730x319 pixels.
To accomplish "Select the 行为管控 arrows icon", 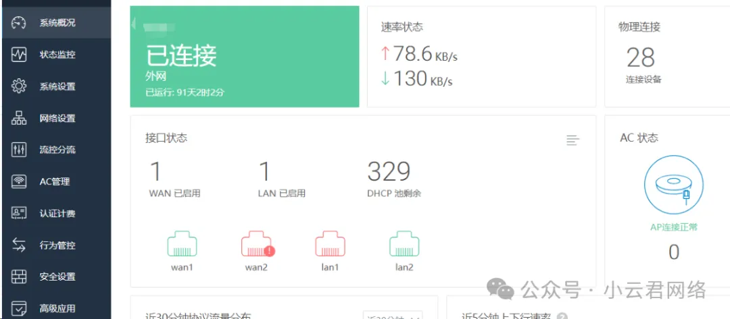I will [19, 245].
